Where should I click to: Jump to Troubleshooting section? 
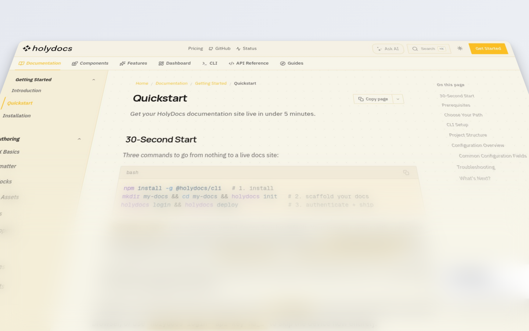[476, 167]
